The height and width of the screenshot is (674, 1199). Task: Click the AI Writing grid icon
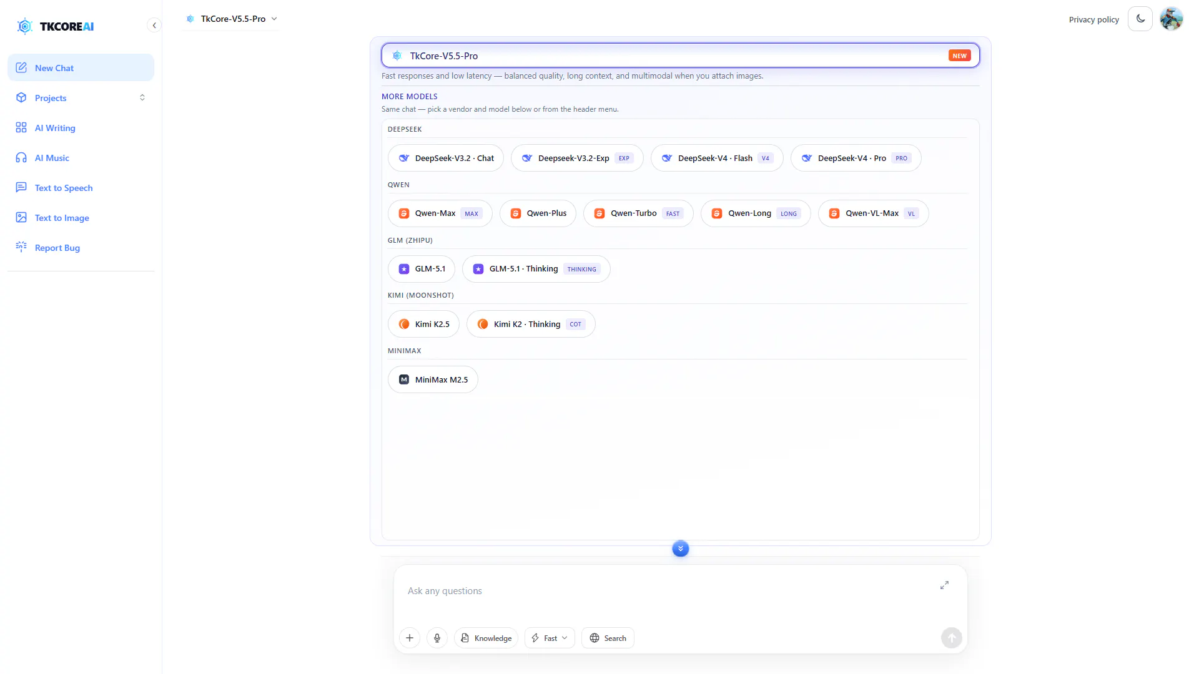[21, 127]
